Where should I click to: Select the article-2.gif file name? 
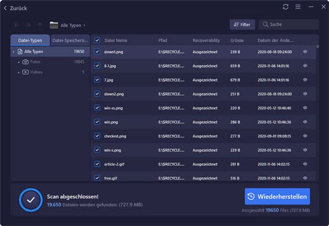pos(114,164)
